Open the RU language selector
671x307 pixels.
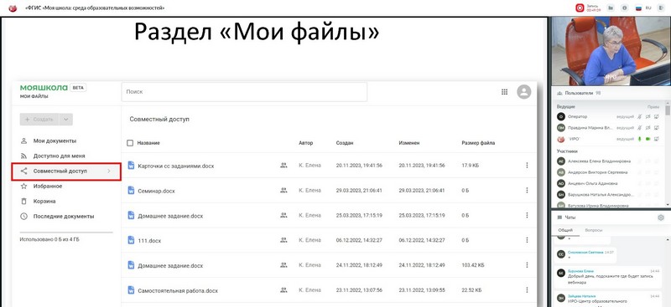pos(644,8)
